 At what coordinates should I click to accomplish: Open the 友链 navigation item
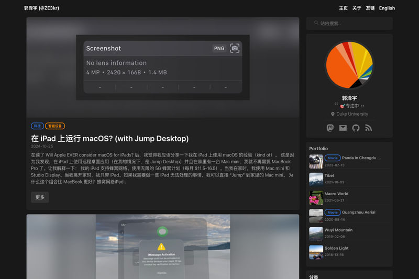[x=370, y=8]
